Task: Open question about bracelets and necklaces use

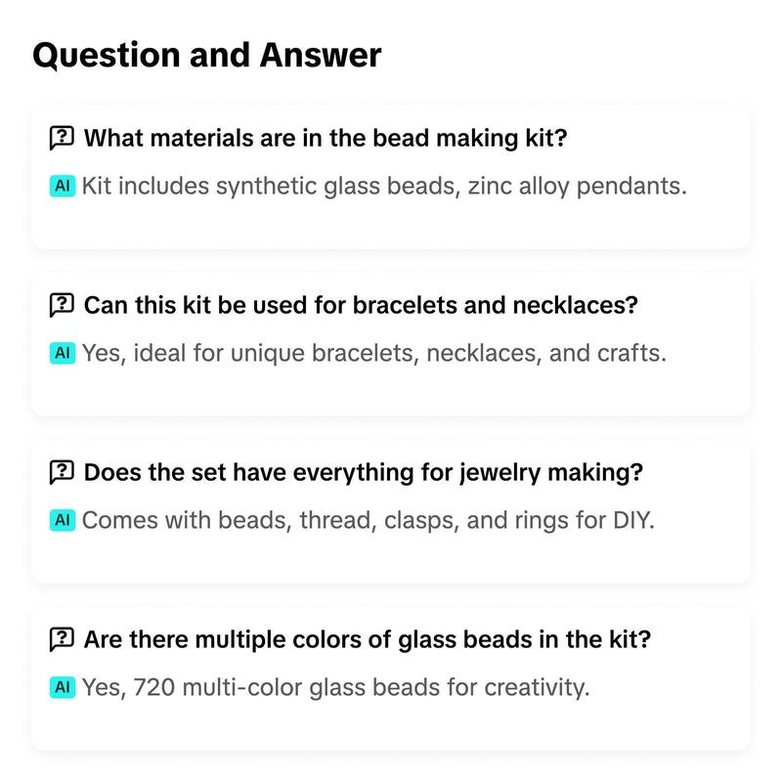Action: [x=361, y=305]
